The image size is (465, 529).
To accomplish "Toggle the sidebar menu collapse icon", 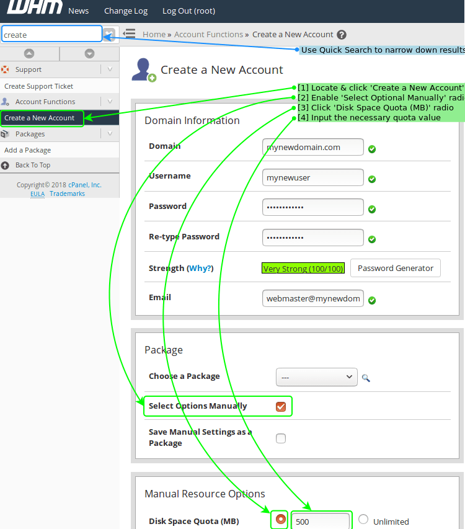I will pos(129,34).
